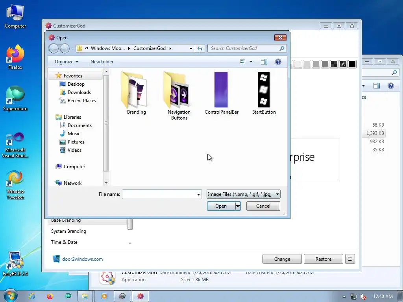Screen dimensions: 403x302
Task: Click New folder in the dialog toolbar
Action: pyautogui.click(x=102, y=62)
